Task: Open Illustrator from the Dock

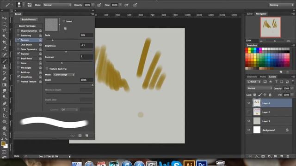Action: pyautogui.click(x=189, y=163)
